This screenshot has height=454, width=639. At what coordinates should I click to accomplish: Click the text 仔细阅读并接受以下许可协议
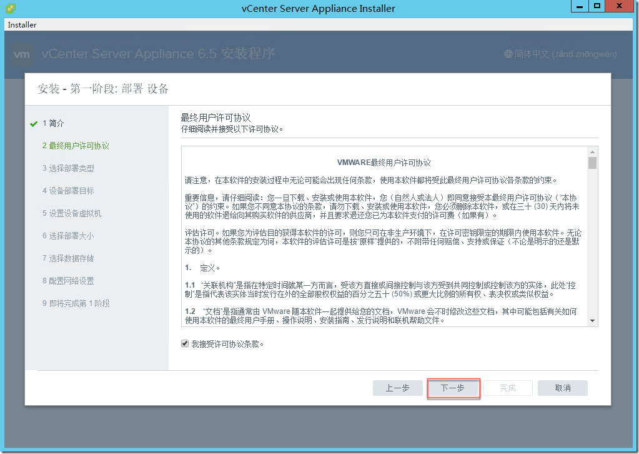[232, 129]
